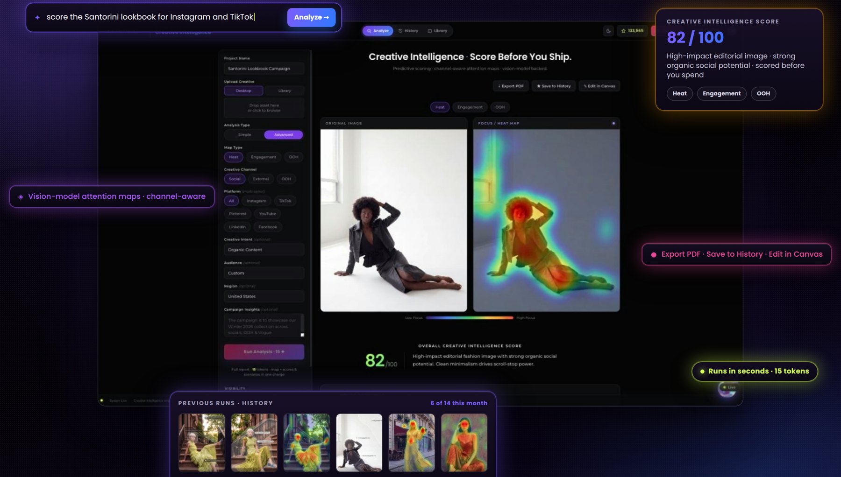Image resolution: width=841 pixels, height=477 pixels.
Task: Open the Creative Intent dropdown showing Organic Content
Action: [264, 250]
